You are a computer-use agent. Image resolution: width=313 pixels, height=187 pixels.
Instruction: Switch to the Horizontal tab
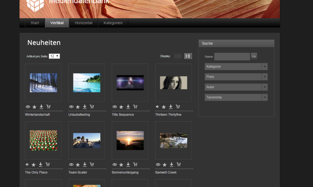coord(83,23)
